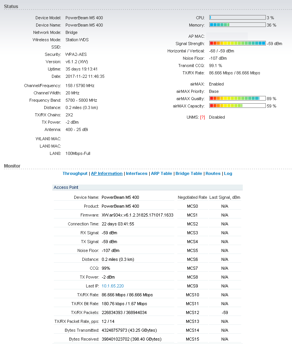Open the Log monitor link
Viewport: 292px width, 346px height.
click(x=228, y=173)
